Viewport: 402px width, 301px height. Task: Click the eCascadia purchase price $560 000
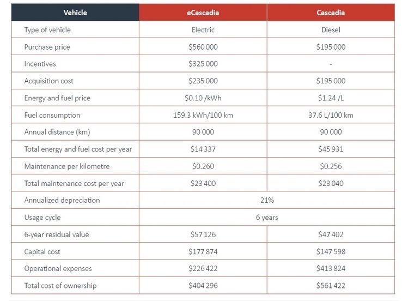pyautogui.click(x=203, y=47)
